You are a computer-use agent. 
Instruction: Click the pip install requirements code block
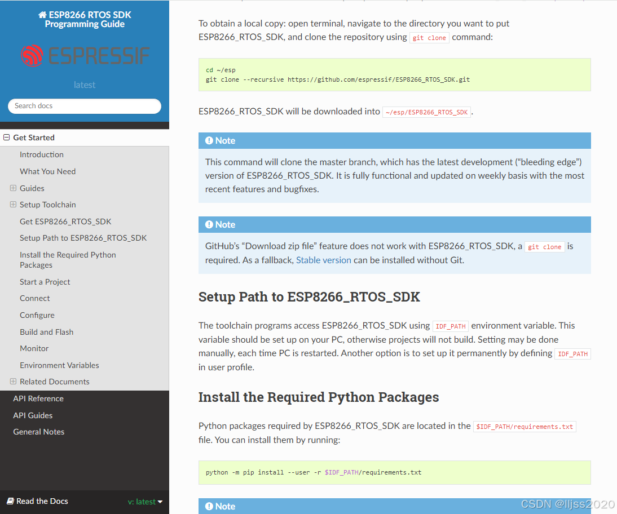pyautogui.click(x=394, y=472)
